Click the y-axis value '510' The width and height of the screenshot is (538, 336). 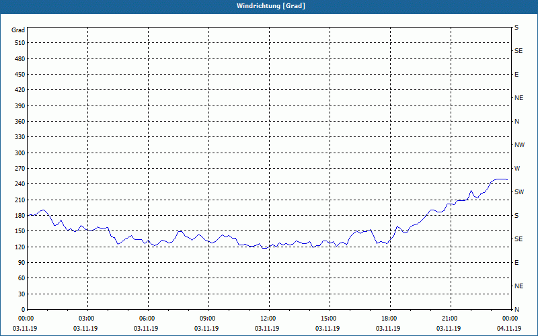coord(20,43)
